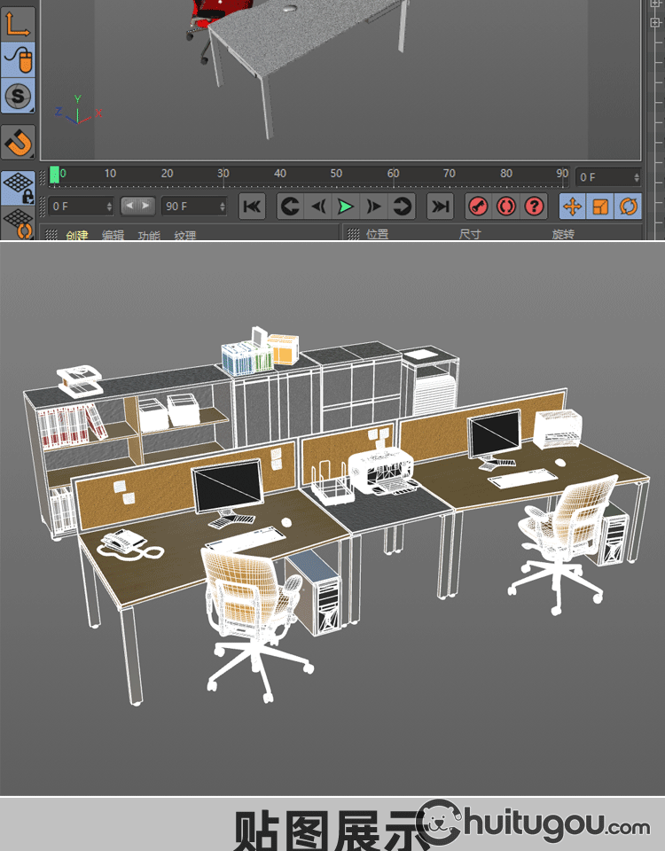Jump to end of animation
This screenshot has height=851, width=665.
pyautogui.click(x=441, y=207)
